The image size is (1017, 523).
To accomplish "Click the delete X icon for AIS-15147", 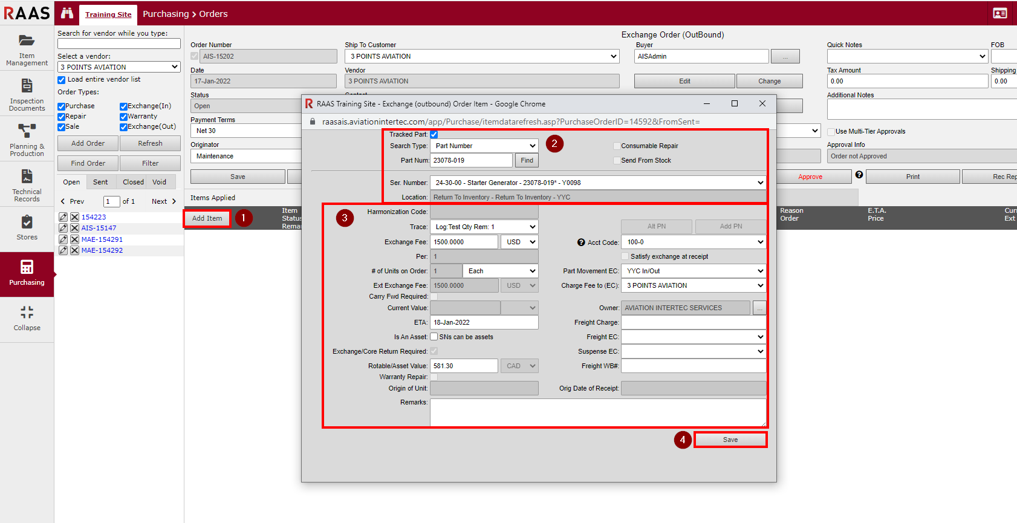I will click(74, 228).
